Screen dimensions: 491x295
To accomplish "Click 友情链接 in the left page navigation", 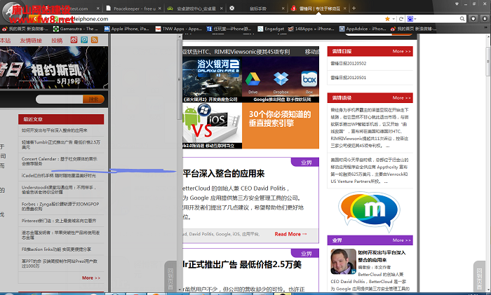I will [x=31, y=41].
